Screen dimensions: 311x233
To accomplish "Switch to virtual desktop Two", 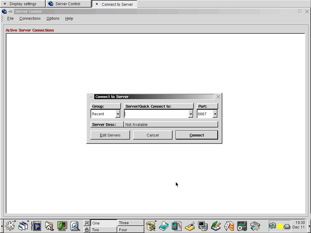I will click(103, 230).
